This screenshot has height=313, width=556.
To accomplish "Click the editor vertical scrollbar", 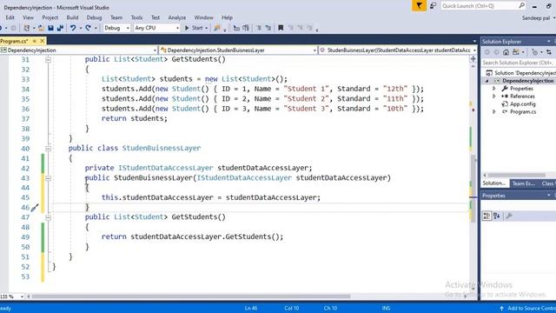I will (473, 188).
